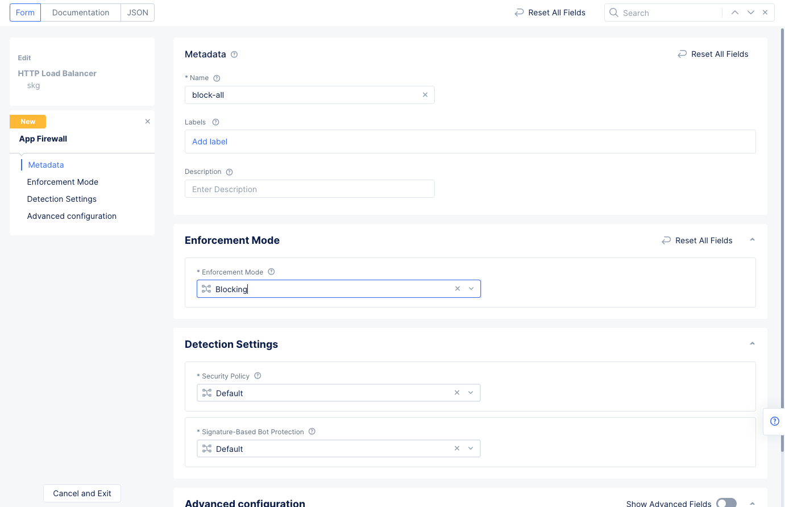Click the help icon beside Enforcement Mode label
Image resolution: width=785 pixels, height=507 pixels.
pyautogui.click(x=271, y=272)
